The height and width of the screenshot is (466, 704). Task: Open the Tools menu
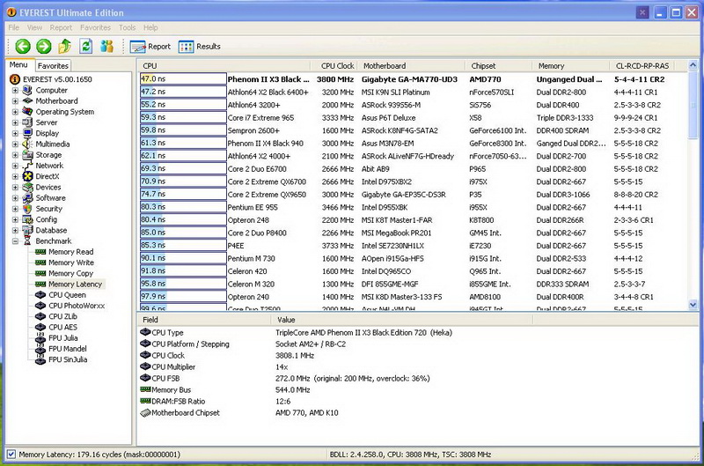pos(127,27)
